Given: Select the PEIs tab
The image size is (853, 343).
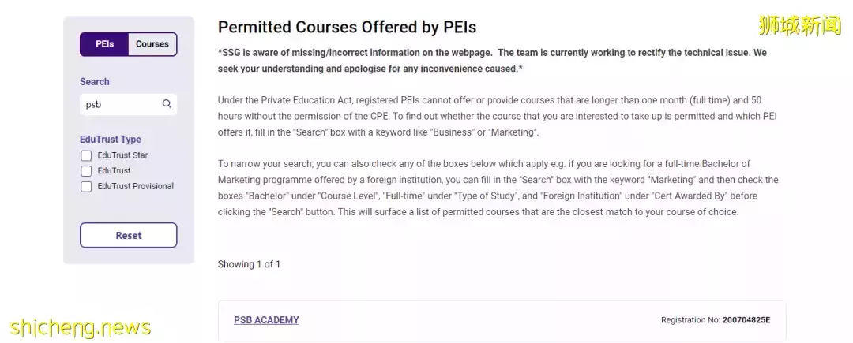Looking at the screenshot, I should [x=104, y=44].
